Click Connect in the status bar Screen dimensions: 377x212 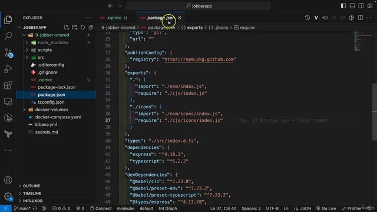(101, 208)
